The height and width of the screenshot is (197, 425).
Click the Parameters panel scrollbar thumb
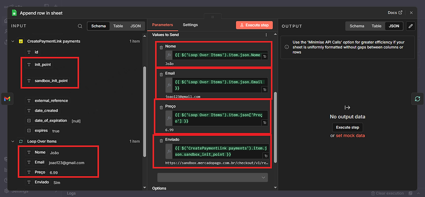[275, 127]
